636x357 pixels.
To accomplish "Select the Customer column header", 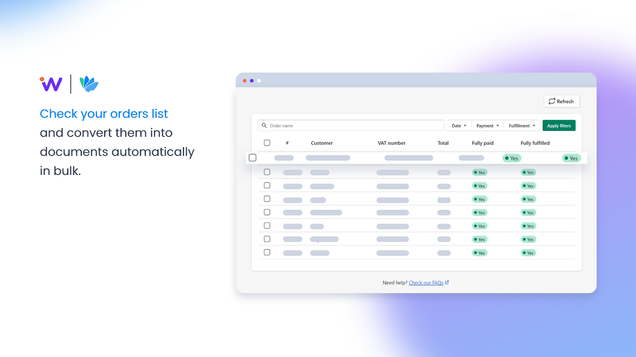I will (x=321, y=143).
